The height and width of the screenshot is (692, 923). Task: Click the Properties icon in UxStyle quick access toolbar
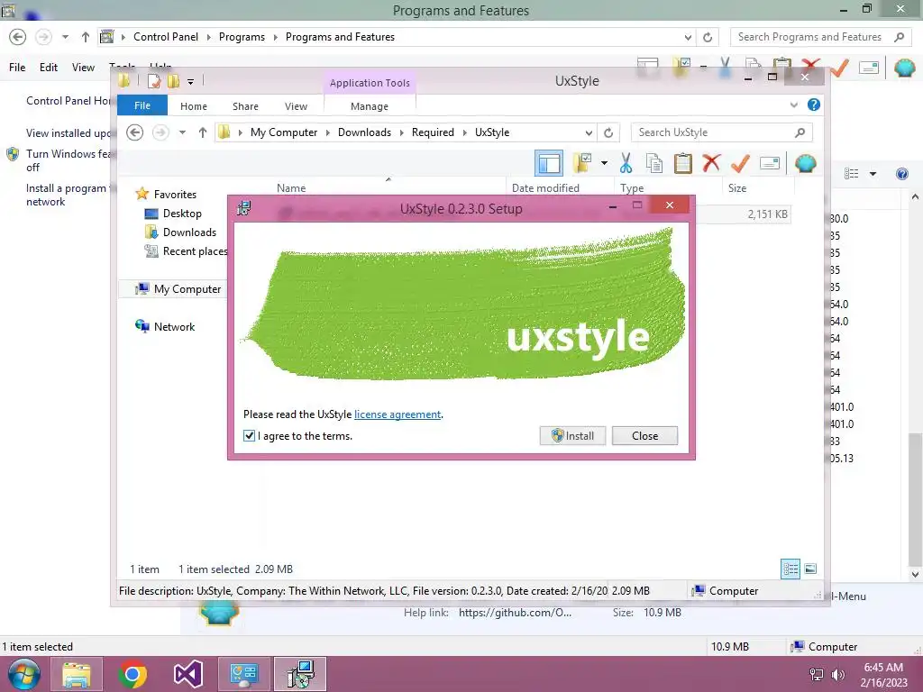tap(154, 81)
